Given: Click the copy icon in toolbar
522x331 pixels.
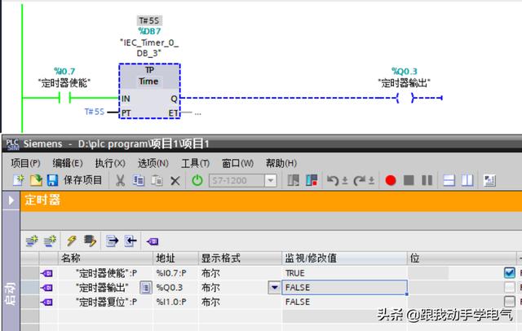Looking at the screenshot, I should coord(139,181).
